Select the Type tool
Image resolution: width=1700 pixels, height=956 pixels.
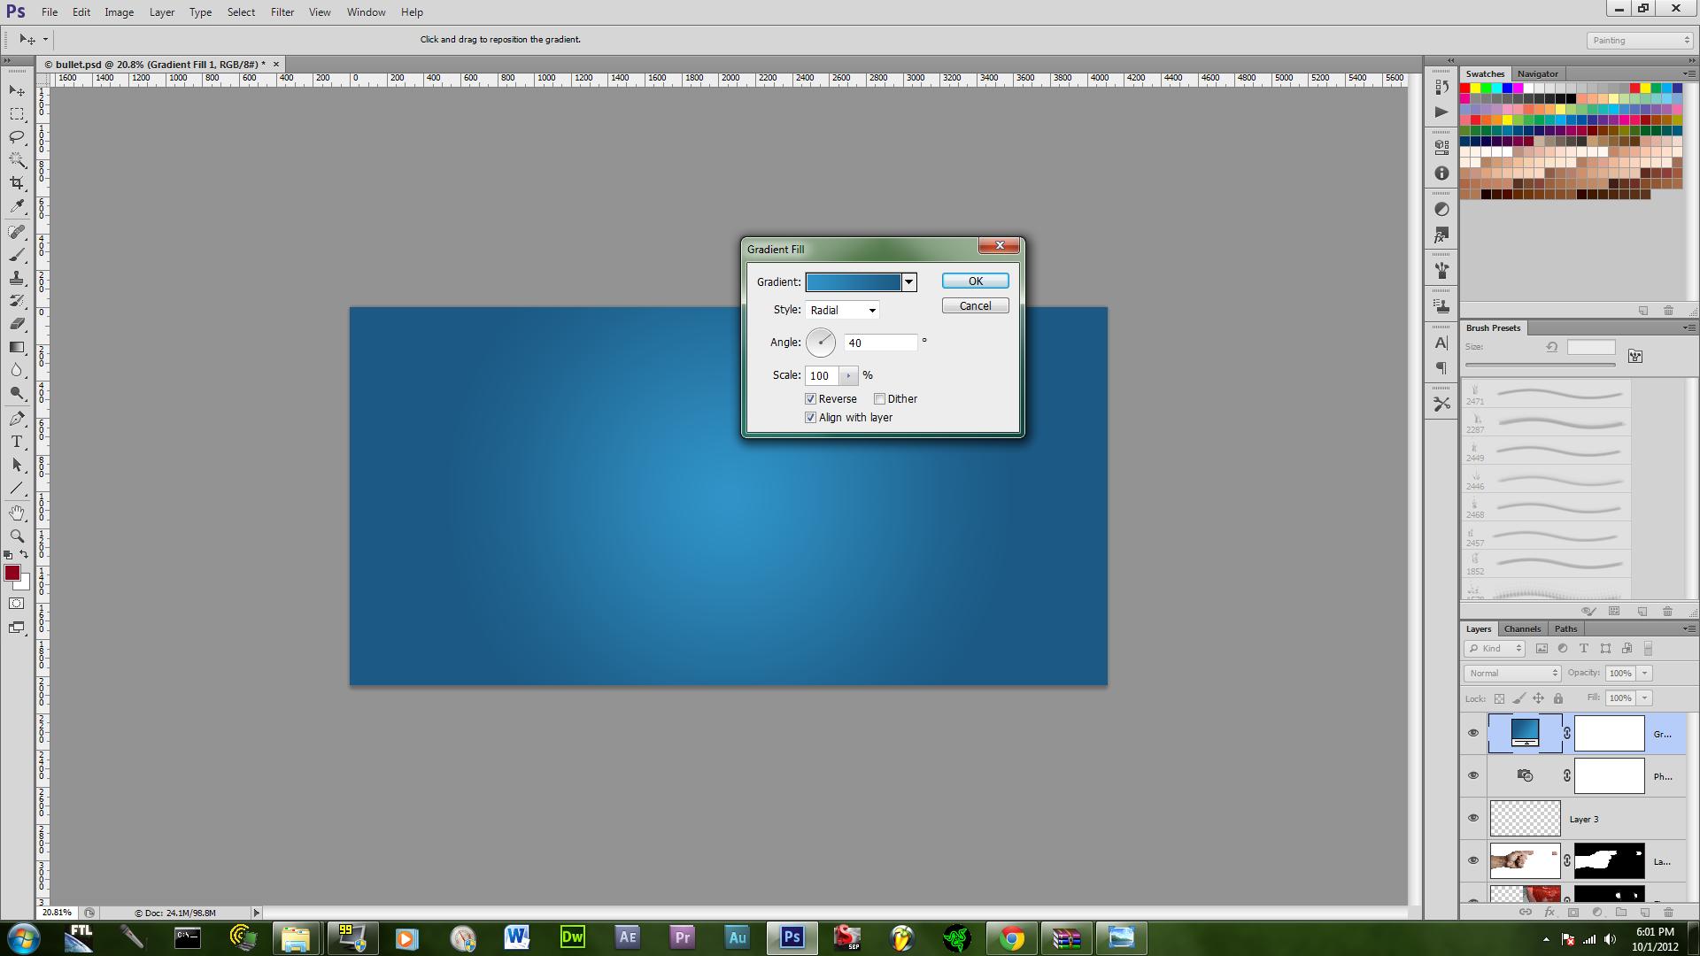coord(16,441)
